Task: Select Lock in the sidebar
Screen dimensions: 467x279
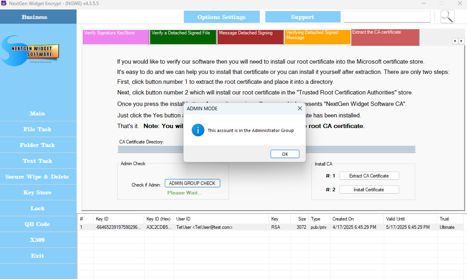Action: tap(38, 208)
